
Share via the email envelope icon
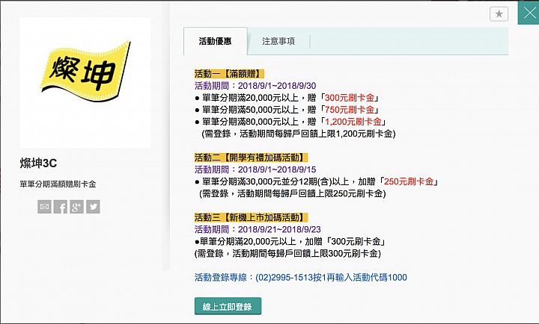click(x=44, y=207)
